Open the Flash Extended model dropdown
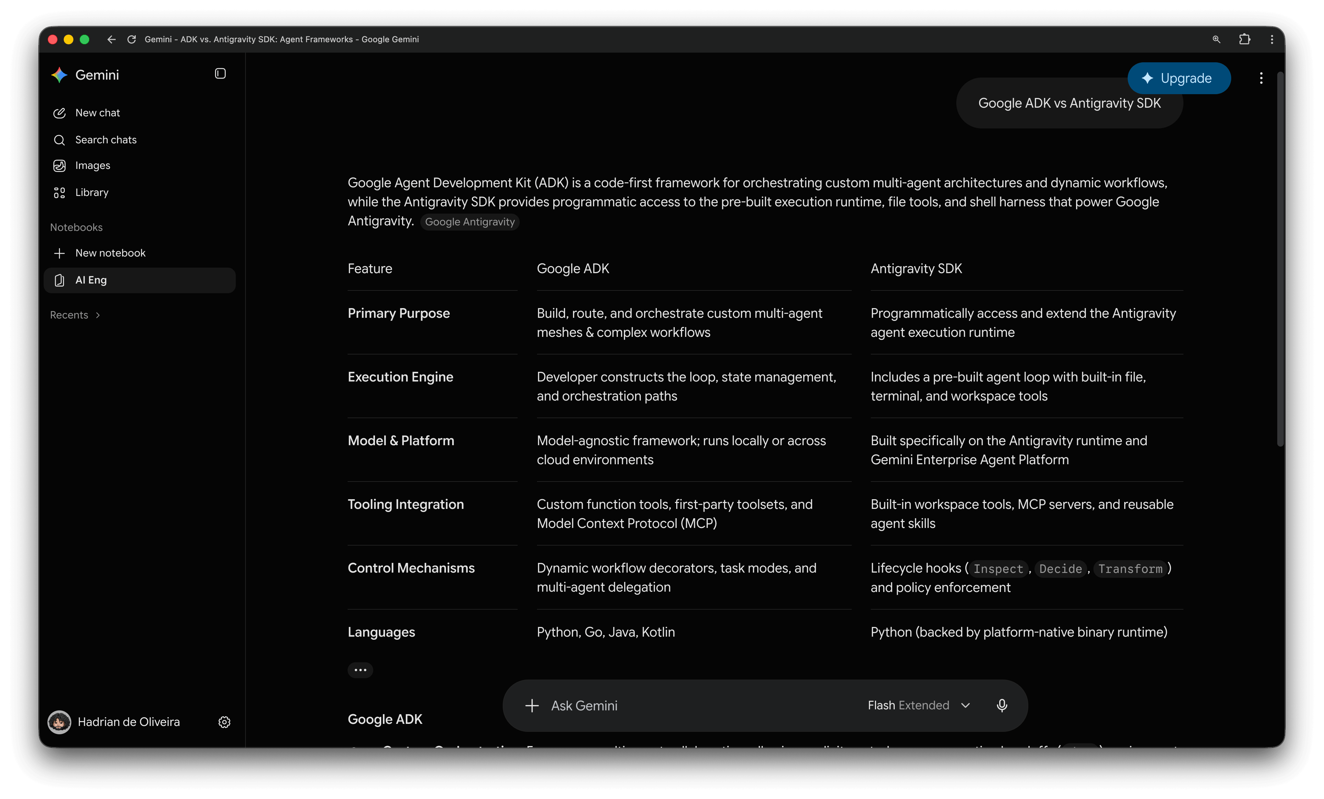 coord(919,706)
